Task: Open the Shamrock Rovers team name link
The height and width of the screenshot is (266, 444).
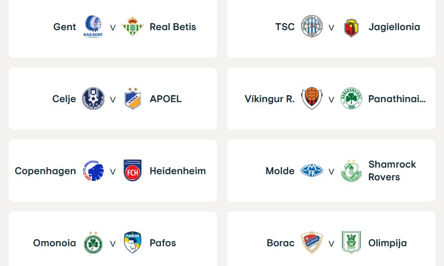Action: [x=392, y=171]
